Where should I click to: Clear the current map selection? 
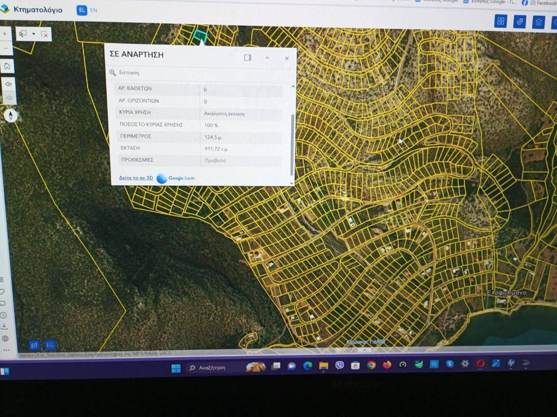point(45,34)
